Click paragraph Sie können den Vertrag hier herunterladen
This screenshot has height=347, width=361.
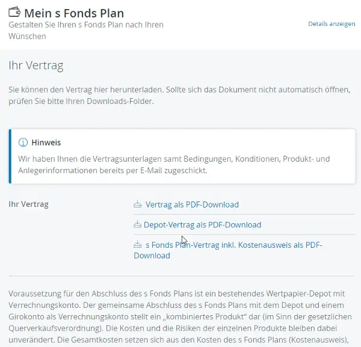(179, 95)
